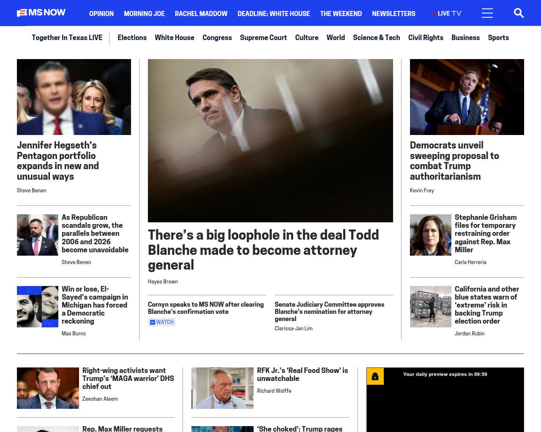Select the Elections topic tab
The image size is (541, 432).
(x=132, y=38)
